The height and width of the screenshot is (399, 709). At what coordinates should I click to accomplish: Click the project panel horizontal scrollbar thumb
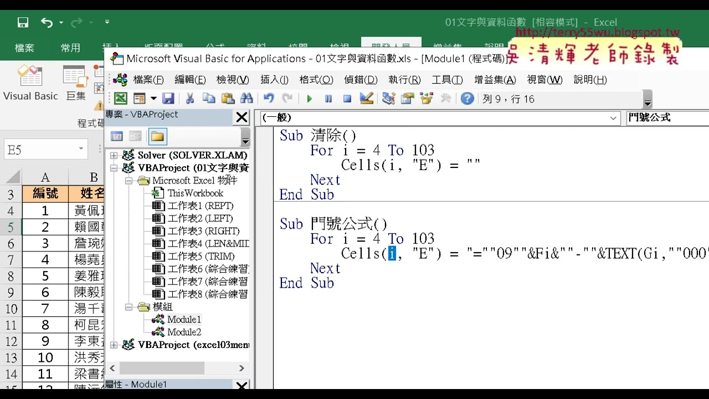[x=162, y=368]
